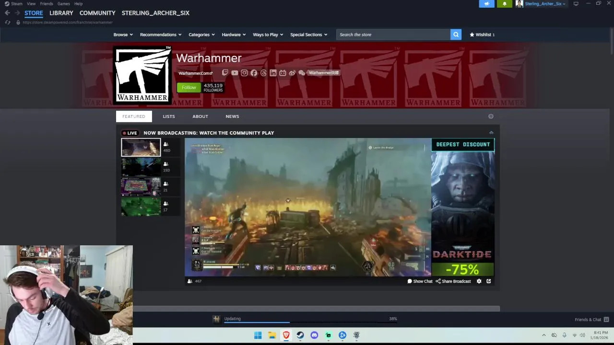Select broadcast thumbnail with 17 viewers

coord(141,207)
